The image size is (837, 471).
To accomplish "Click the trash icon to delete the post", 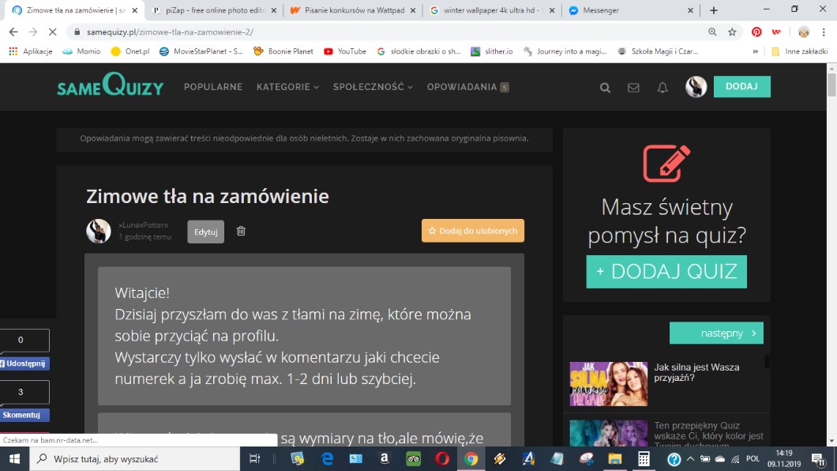I will 241,231.
